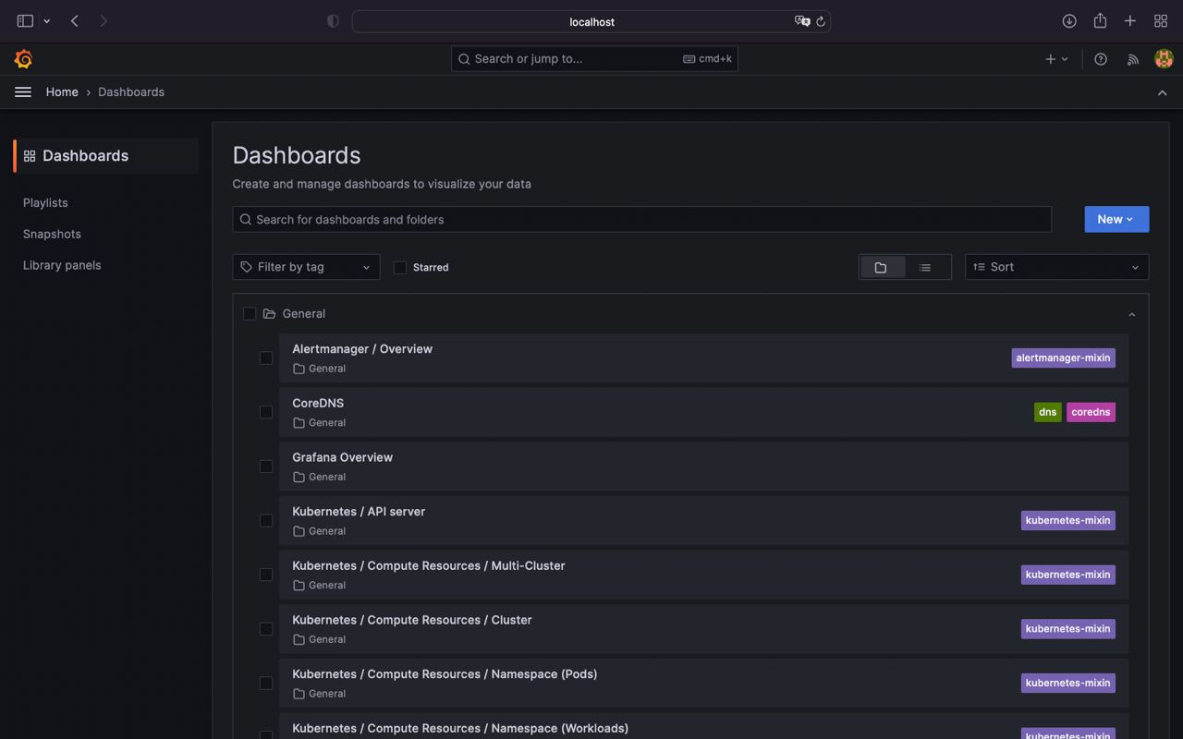Click the Safari share icon

point(1100,20)
